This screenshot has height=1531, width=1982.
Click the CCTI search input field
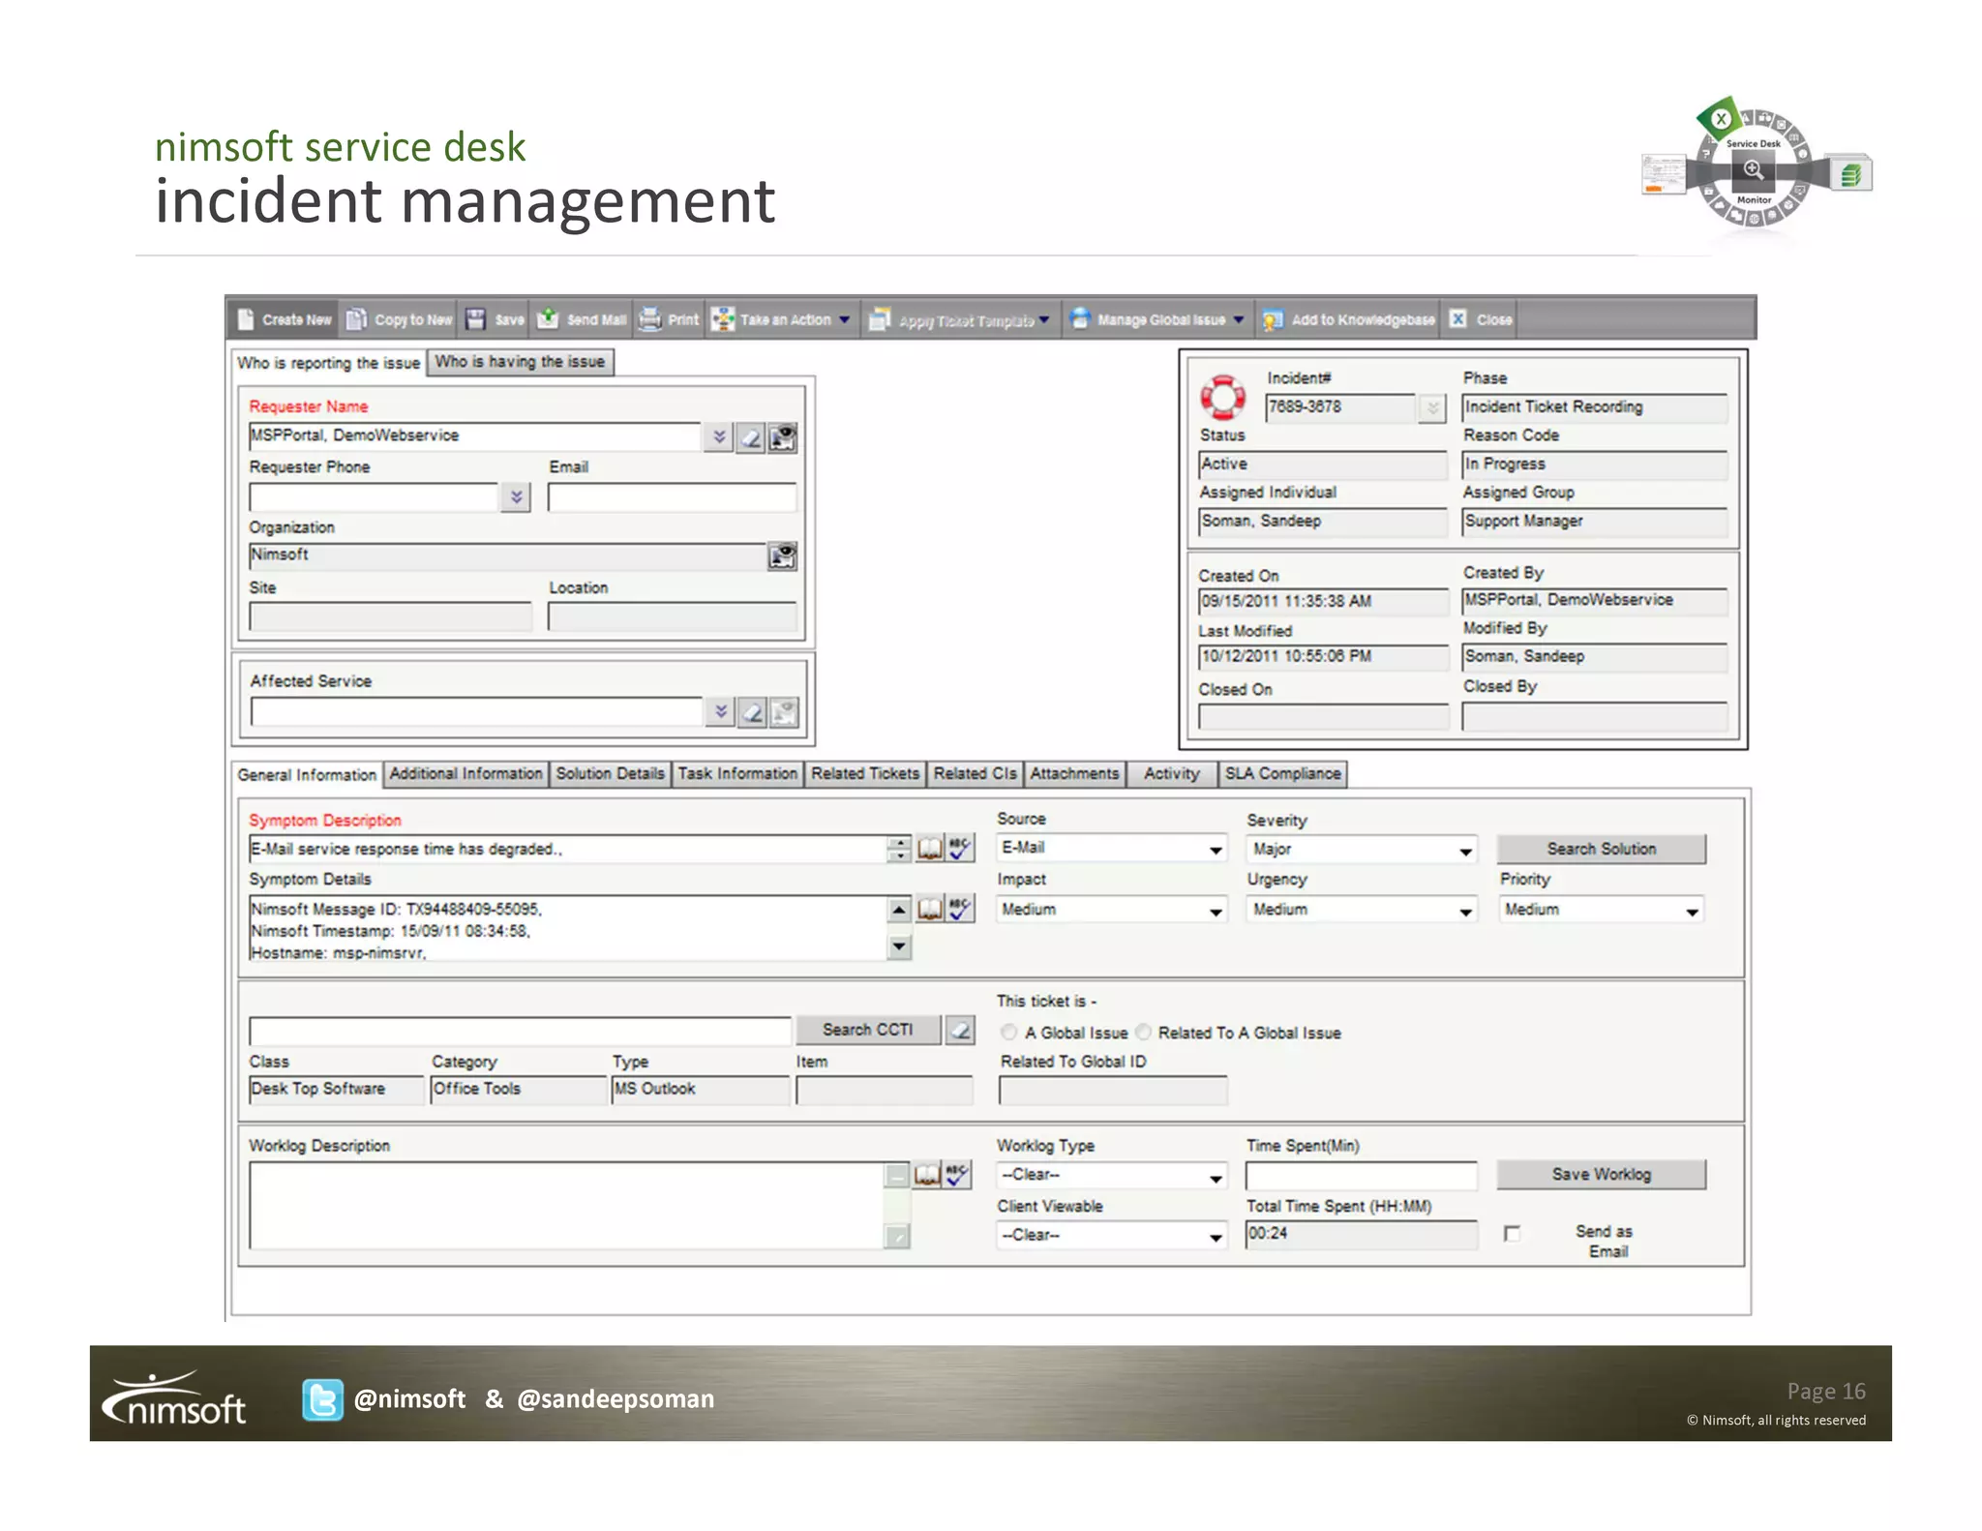pos(521,1031)
